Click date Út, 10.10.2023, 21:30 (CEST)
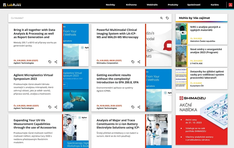 click(109, 106)
